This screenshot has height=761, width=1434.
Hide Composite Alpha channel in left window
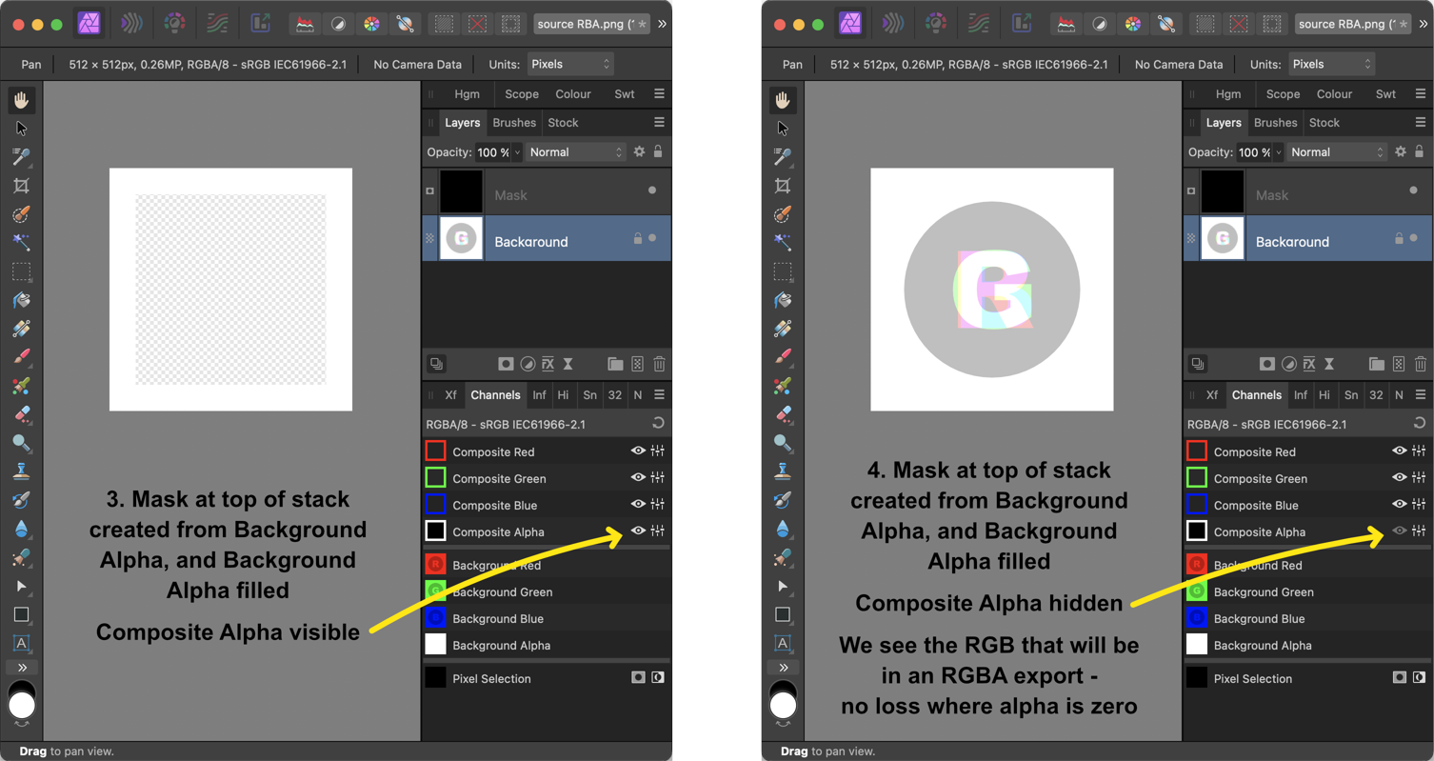click(x=638, y=531)
